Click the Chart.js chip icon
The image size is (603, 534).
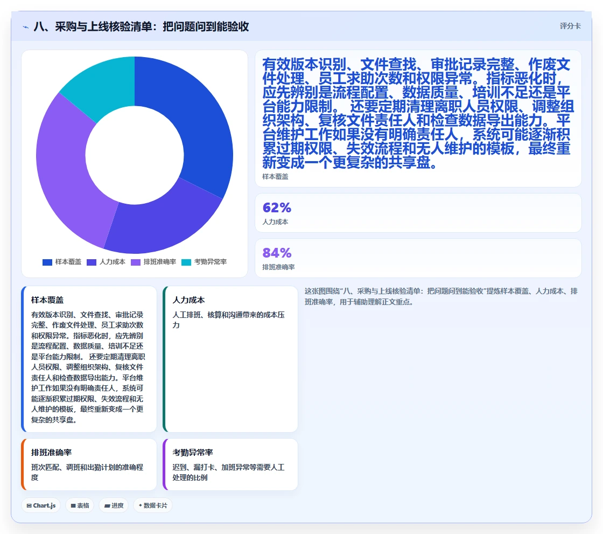[29, 506]
